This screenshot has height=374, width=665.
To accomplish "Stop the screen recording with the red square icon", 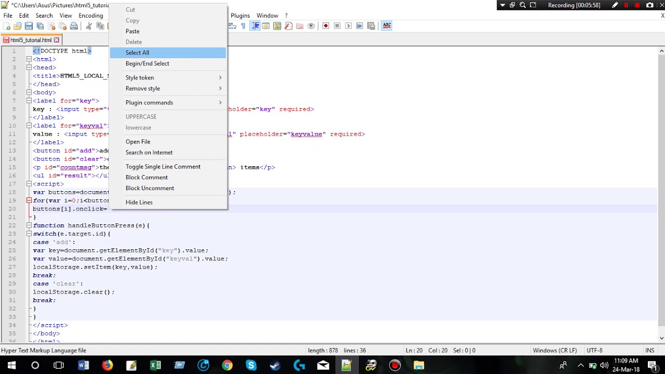I will click(x=637, y=5).
